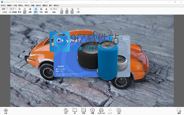Open the Cloud Library icon
The image size is (184, 115).
pos(6,111)
